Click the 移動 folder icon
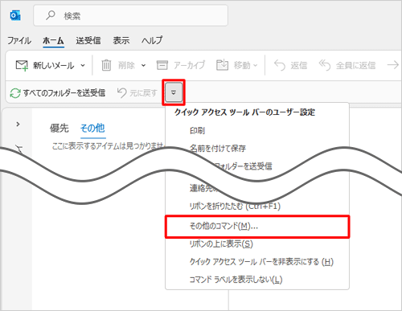The width and height of the screenshot is (402, 311). pyautogui.click(x=222, y=65)
